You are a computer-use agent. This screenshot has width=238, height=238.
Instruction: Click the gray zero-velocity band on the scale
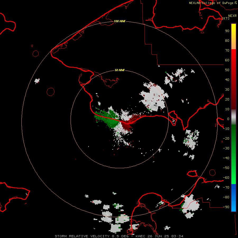click(x=234, y=117)
